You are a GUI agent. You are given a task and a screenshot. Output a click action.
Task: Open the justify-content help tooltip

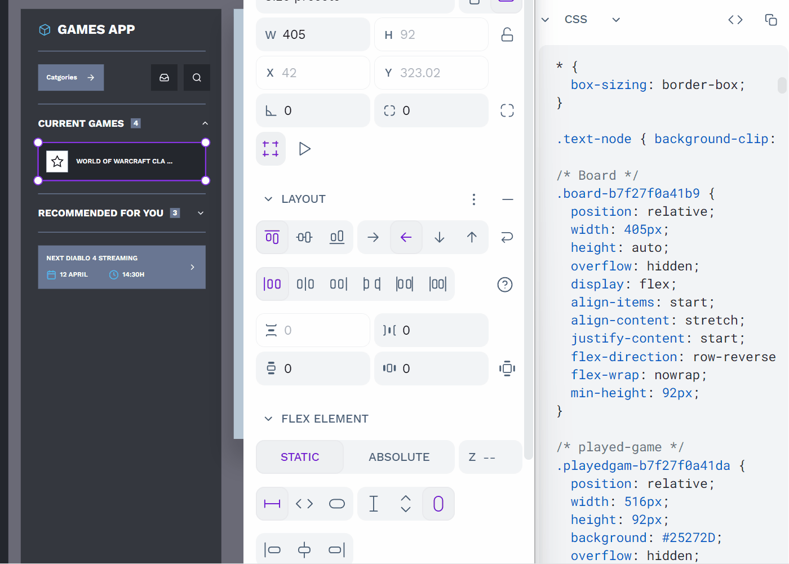[x=504, y=285]
